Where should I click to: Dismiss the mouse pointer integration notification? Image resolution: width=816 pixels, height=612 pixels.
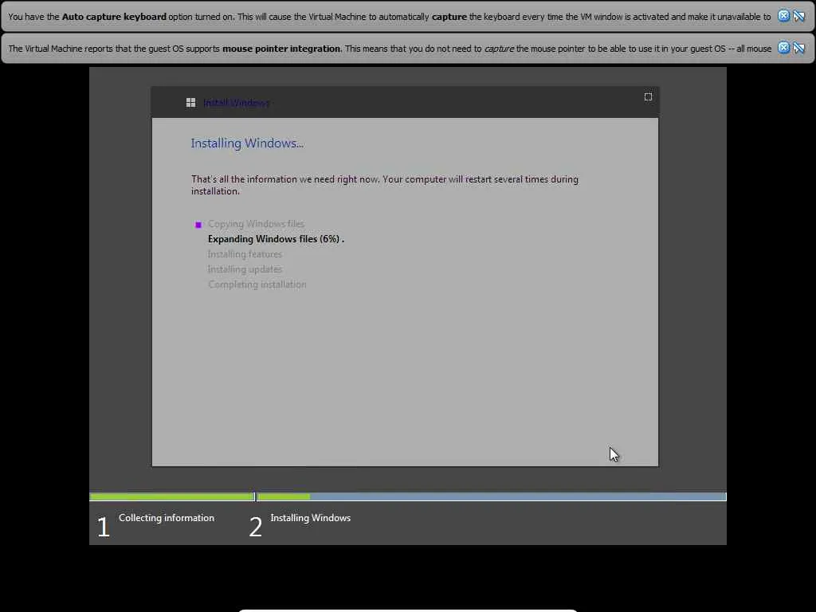pos(783,48)
